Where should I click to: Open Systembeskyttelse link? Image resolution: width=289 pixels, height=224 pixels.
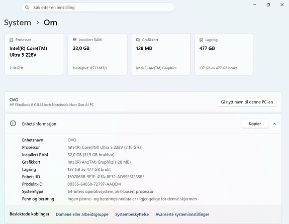[132, 214]
